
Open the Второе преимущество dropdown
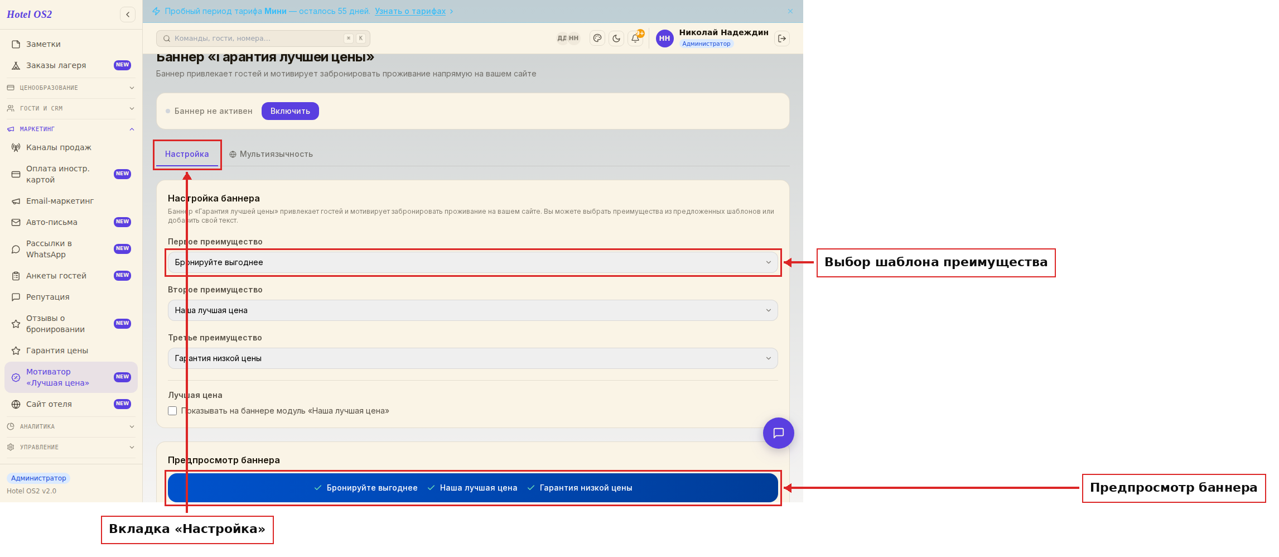(x=472, y=310)
